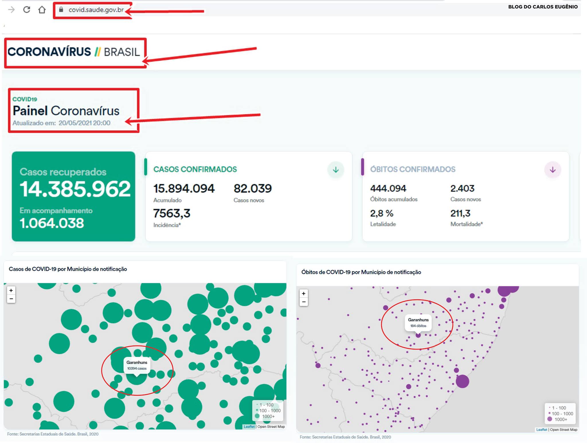Click the browser forward arrow

11,10
